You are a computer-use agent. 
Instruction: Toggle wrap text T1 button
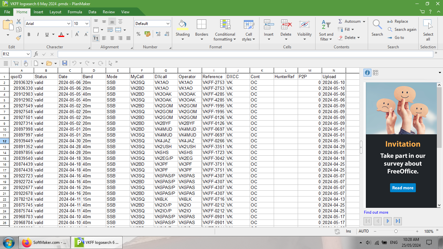coord(96,38)
